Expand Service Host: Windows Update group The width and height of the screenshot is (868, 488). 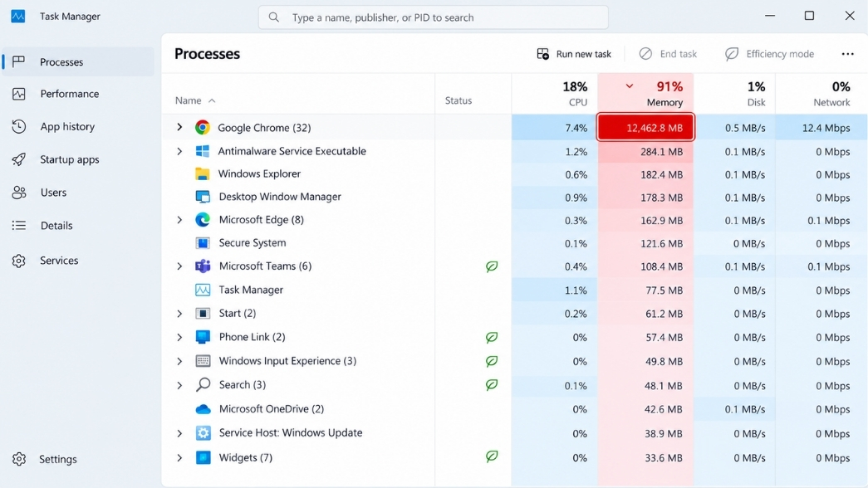(179, 433)
